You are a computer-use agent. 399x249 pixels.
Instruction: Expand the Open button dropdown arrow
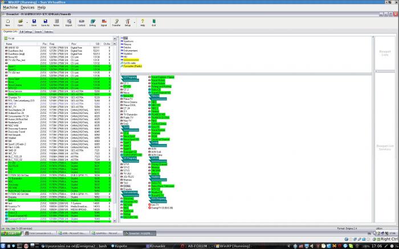tap(27, 23)
